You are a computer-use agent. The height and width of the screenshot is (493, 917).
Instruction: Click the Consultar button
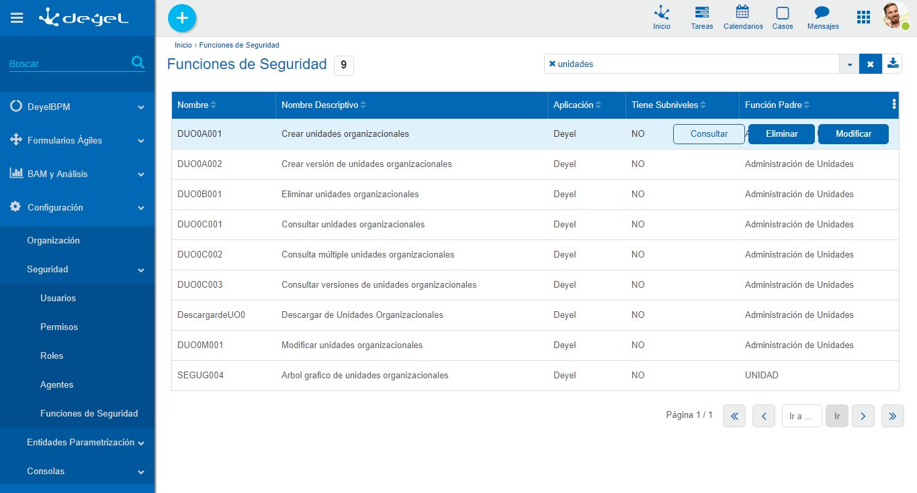[x=709, y=134]
